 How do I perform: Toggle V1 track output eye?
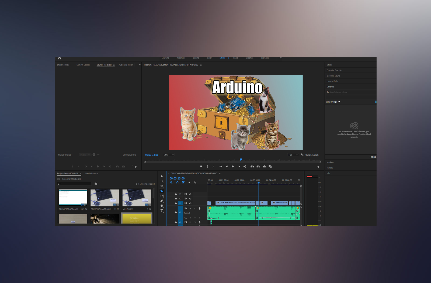[x=190, y=203]
